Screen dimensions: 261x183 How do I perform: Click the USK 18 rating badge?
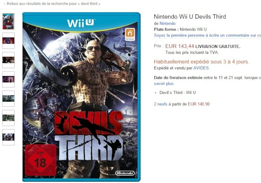[x=40, y=160]
